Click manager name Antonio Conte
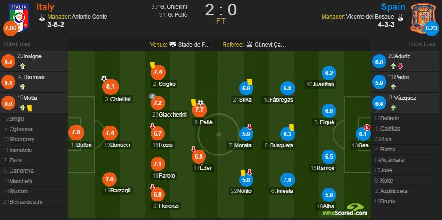This screenshot has width=442, height=220. [x=90, y=17]
